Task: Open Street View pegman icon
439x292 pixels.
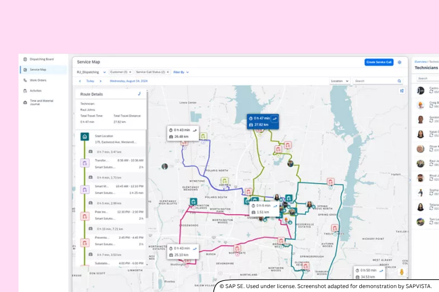Action: pos(402,272)
